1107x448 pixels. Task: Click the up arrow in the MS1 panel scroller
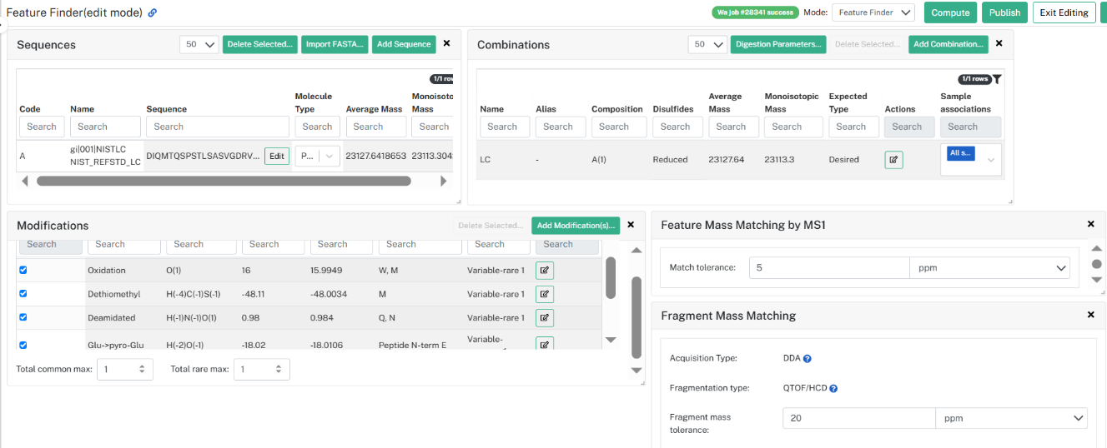pyautogui.click(x=1097, y=248)
